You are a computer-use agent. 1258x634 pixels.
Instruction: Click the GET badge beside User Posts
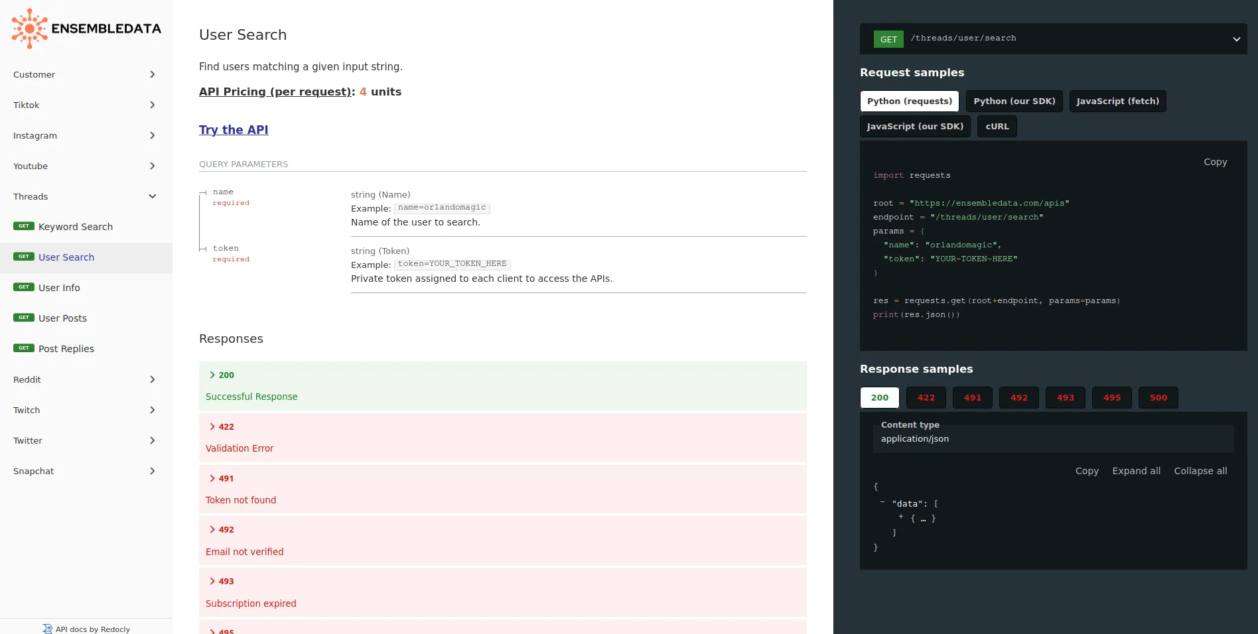click(24, 318)
